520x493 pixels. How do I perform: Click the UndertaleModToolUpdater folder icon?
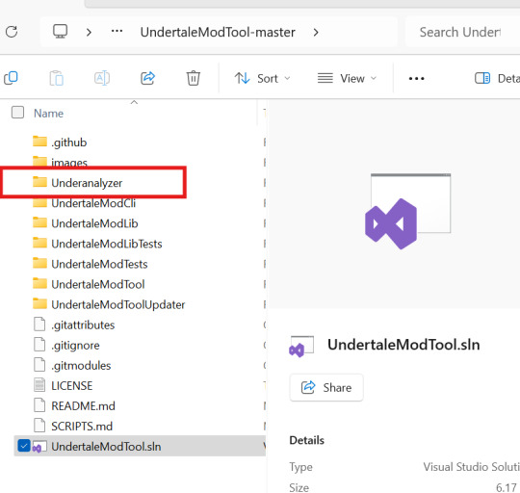(x=39, y=303)
